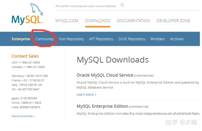Image resolution: width=202 pixels, height=131 pixels.
Task: Click the Italy phone number line
Action: (27, 85)
